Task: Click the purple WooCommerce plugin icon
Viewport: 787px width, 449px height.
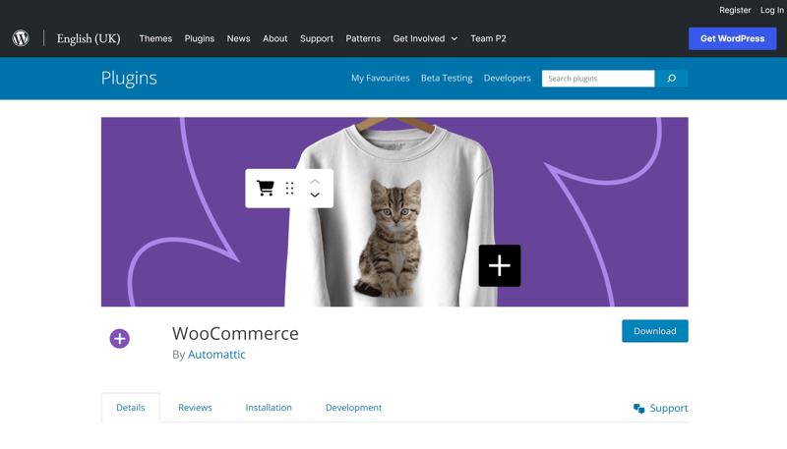Action: 120,339
